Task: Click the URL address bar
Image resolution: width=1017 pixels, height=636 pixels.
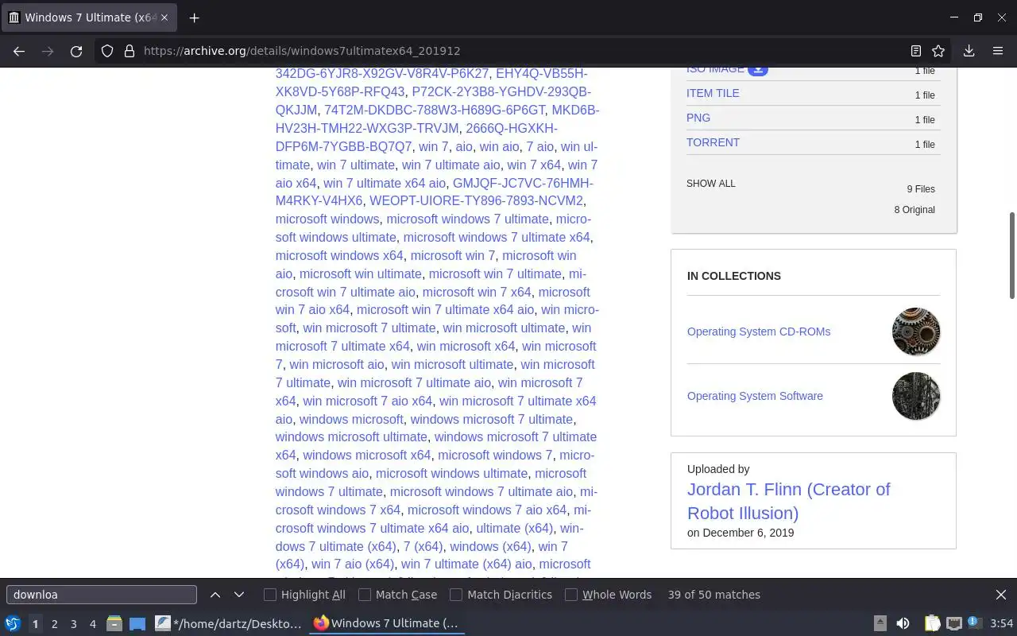Action: [x=524, y=51]
